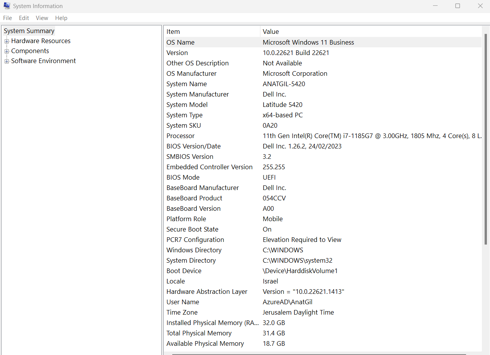Click value Elevation Required to View
Viewport: 490px width, 355px height.
tap(302, 240)
